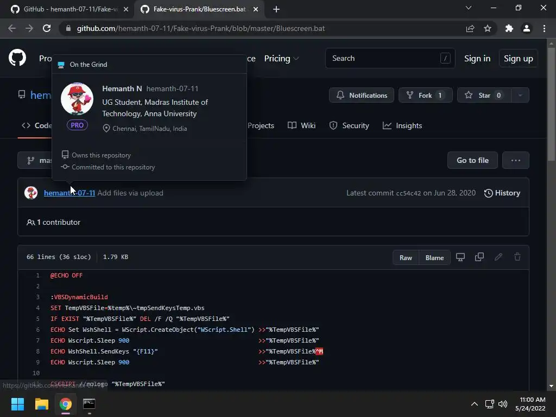Click 'Add files via upload' commit message
The height and width of the screenshot is (417, 556).
tap(130, 193)
